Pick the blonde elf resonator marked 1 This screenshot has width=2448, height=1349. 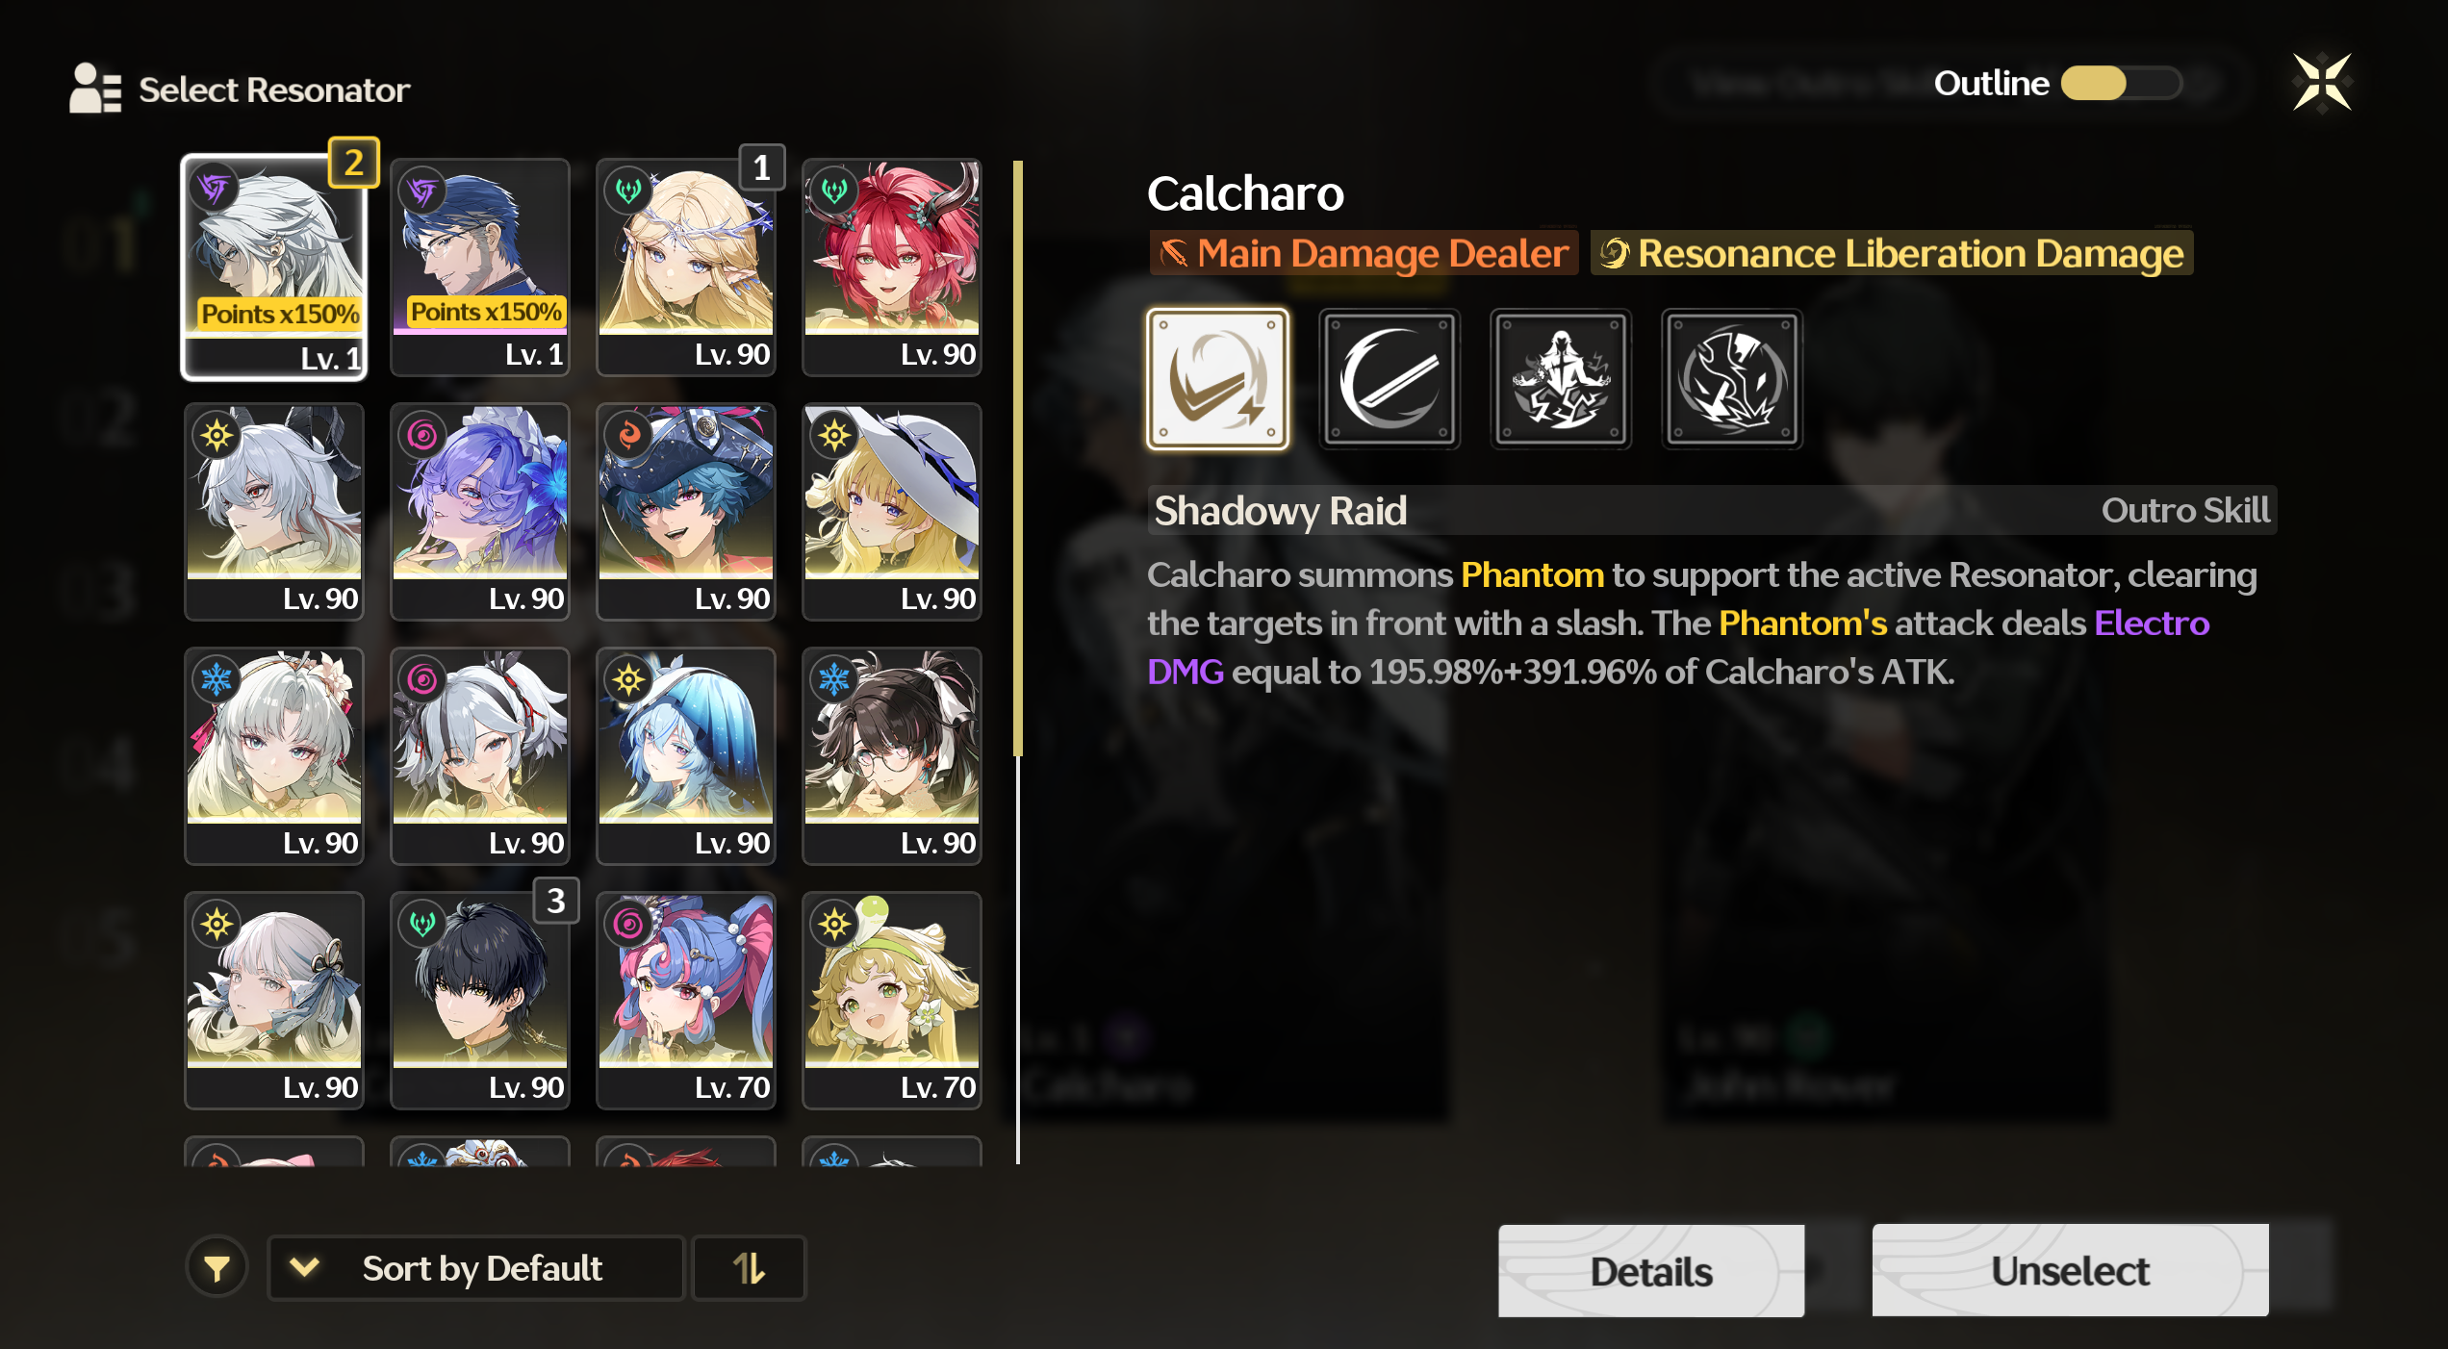[686, 267]
